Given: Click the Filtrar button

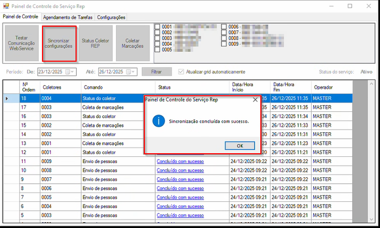Looking at the screenshot, I should pyautogui.click(x=156, y=72).
